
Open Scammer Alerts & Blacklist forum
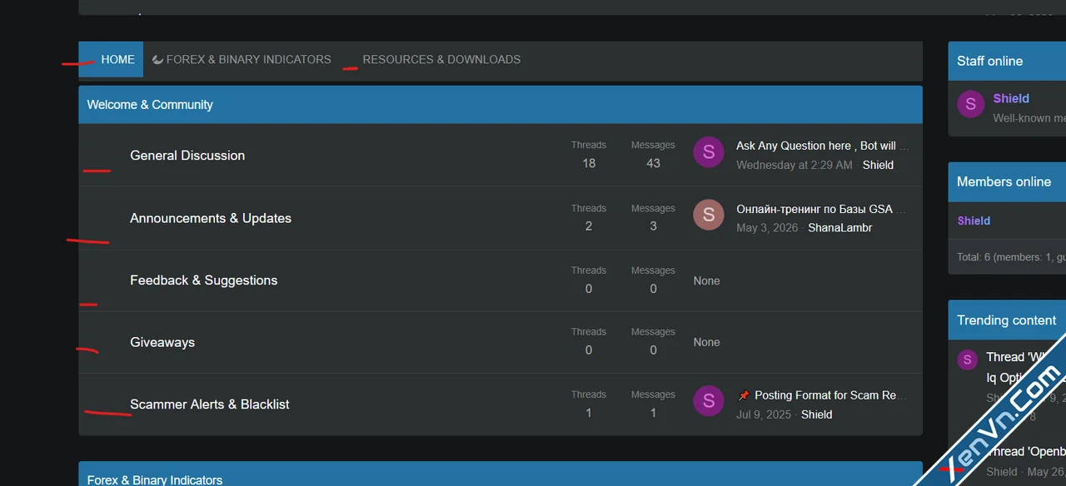click(210, 404)
